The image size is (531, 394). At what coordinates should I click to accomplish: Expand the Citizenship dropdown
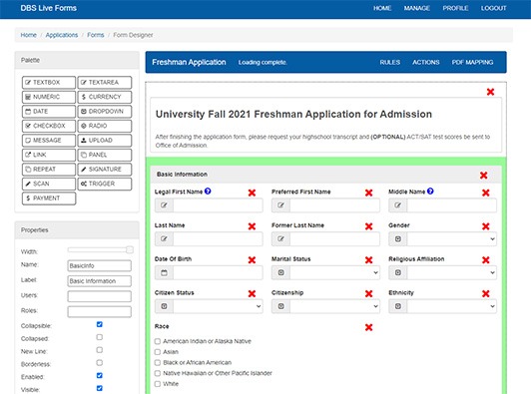pyautogui.click(x=334, y=306)
